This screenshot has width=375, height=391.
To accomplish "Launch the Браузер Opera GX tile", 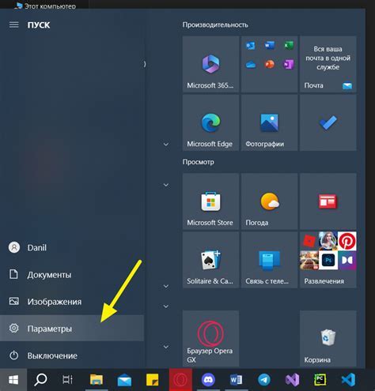I will [210, 338].
